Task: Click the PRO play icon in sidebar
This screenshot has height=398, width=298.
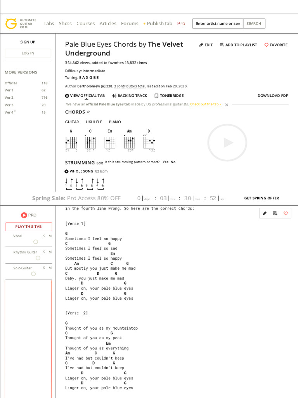Action: pos(24,215)
